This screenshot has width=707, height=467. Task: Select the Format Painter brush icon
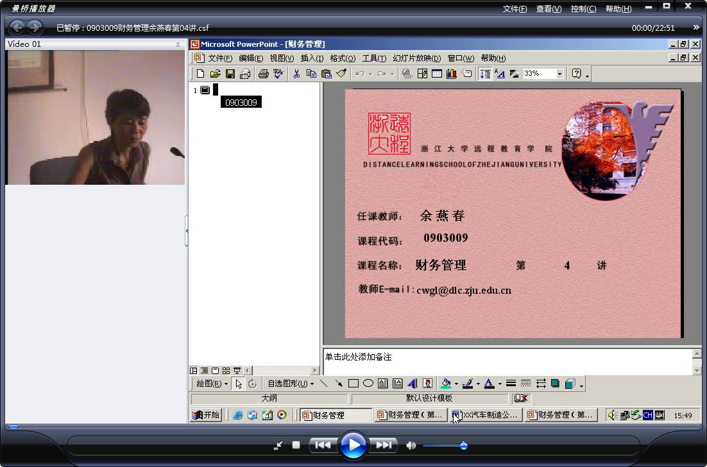point(341,74)
